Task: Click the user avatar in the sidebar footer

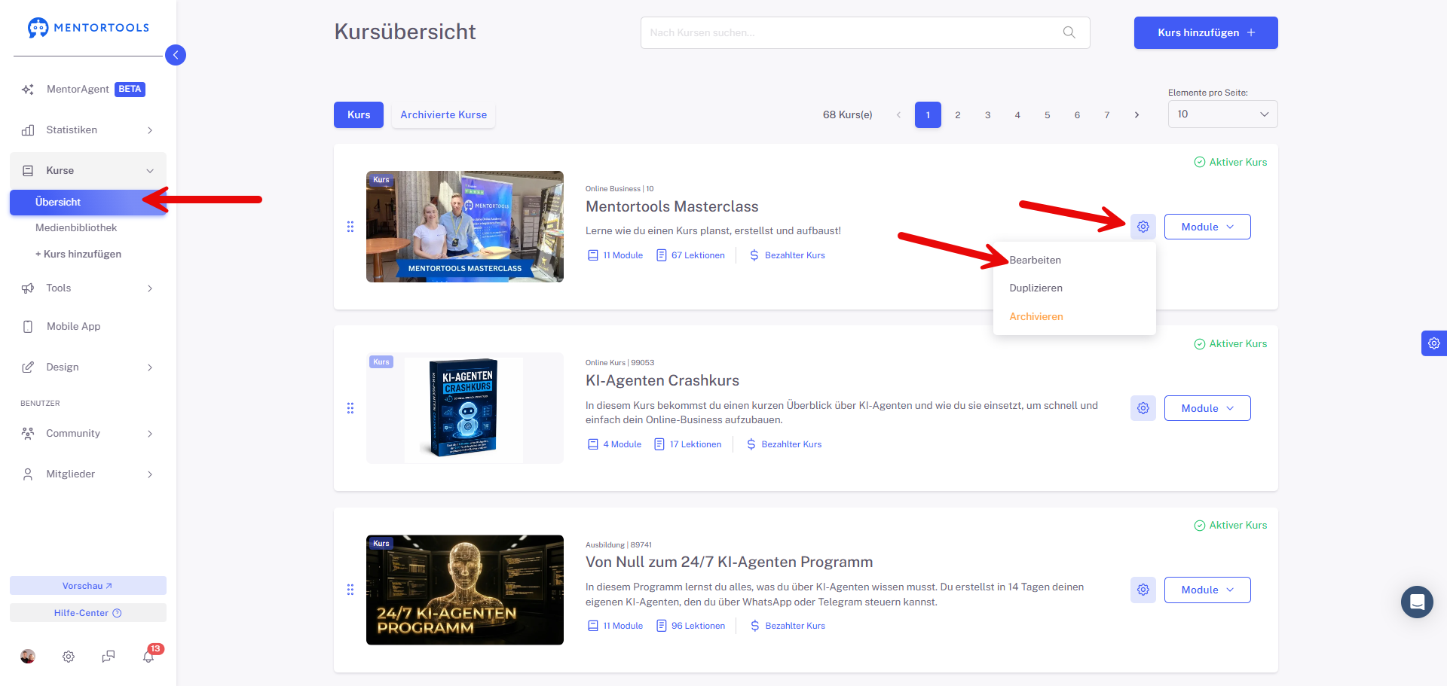Action: [28, 657]
